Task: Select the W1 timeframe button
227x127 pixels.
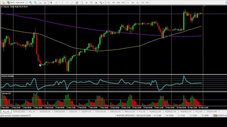Action: point(143,2)
